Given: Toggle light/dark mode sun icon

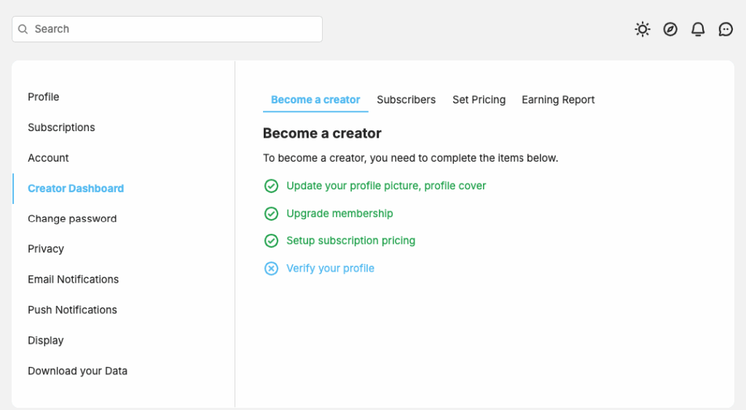Looking at the screenshot, I should click(643, 29).
